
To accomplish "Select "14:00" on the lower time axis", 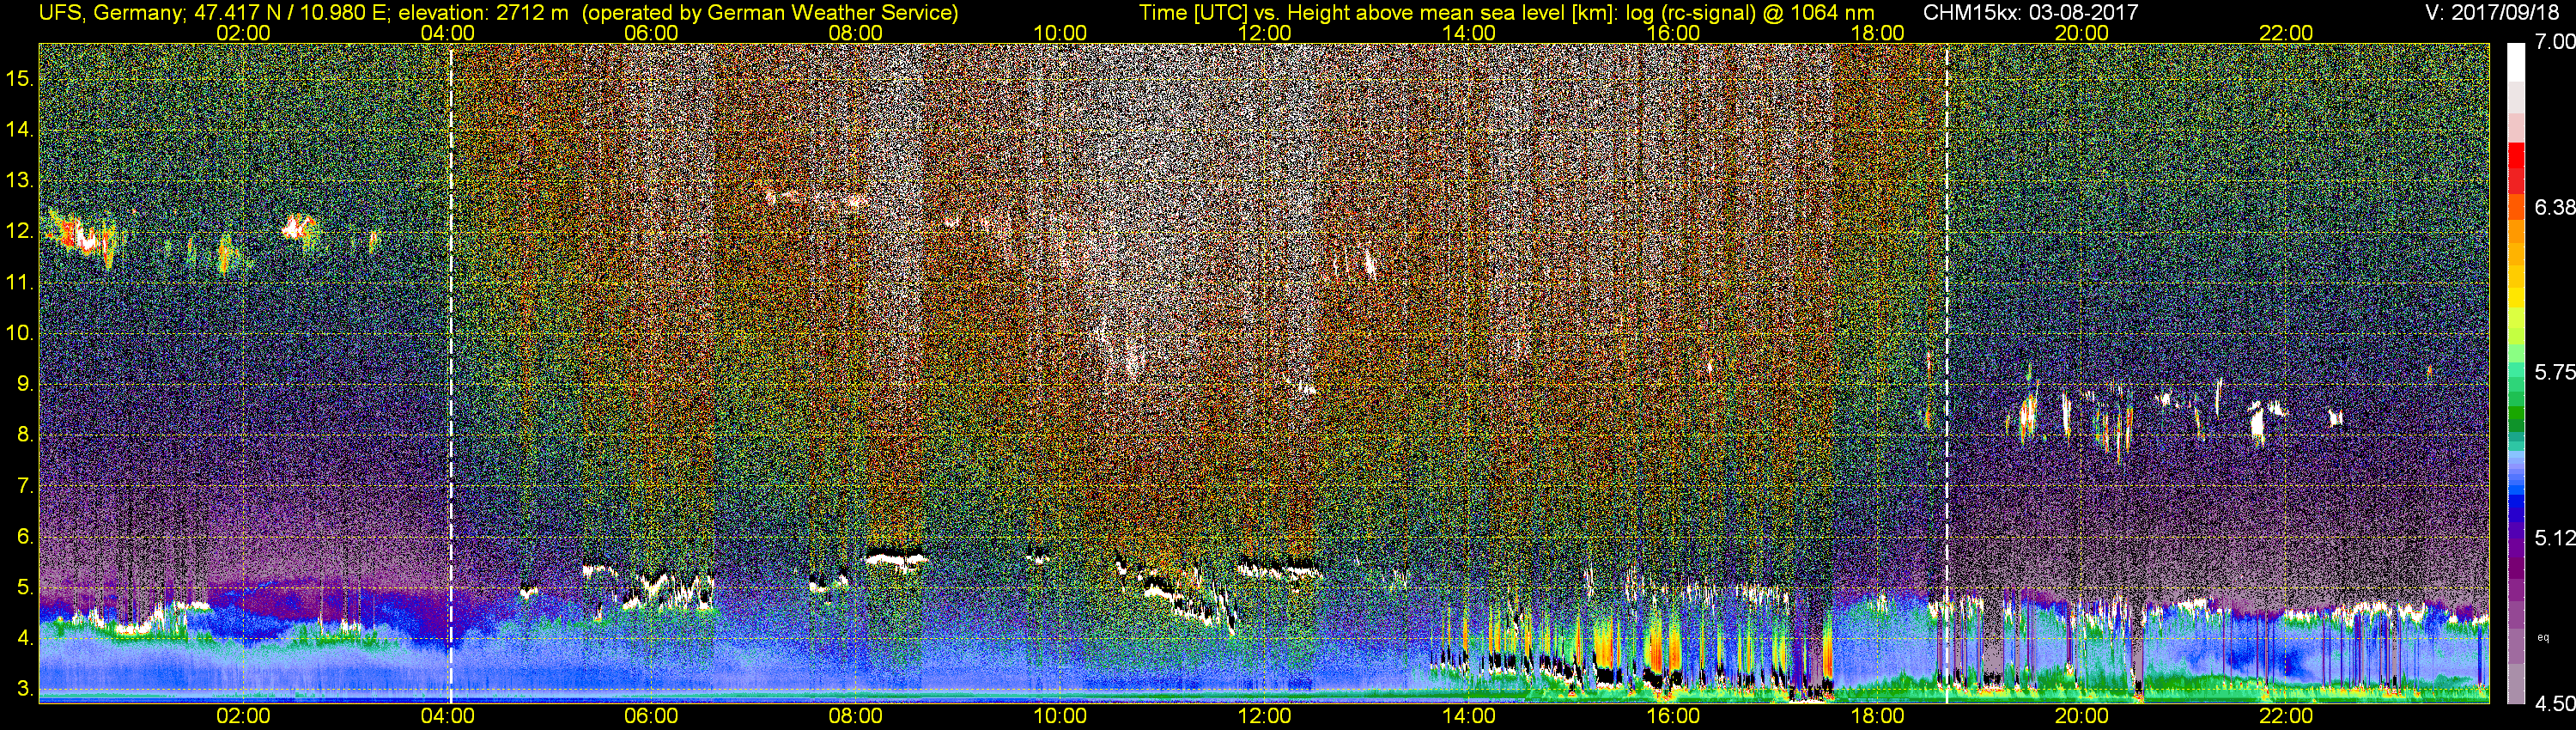I will pos(1469,716).
